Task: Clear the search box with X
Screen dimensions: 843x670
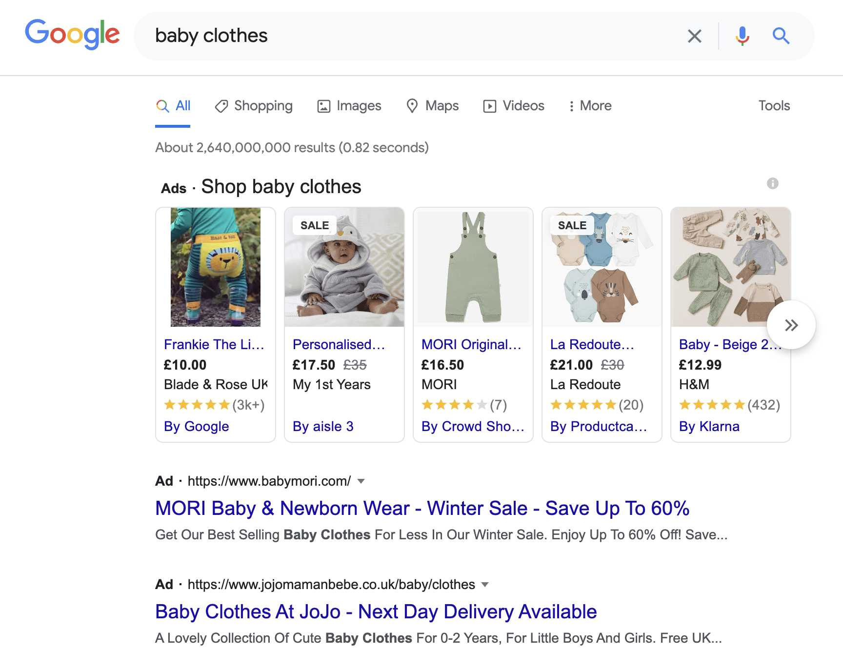Action: [x=694, y=36]
